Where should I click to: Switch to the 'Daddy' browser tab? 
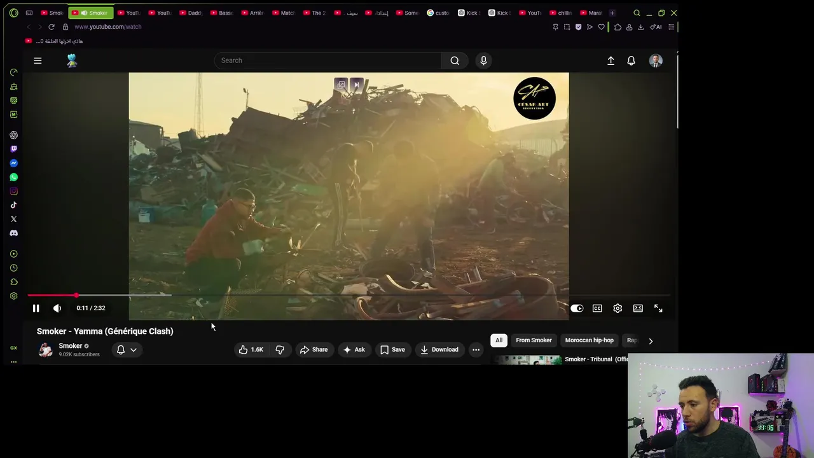click(191, 13)
